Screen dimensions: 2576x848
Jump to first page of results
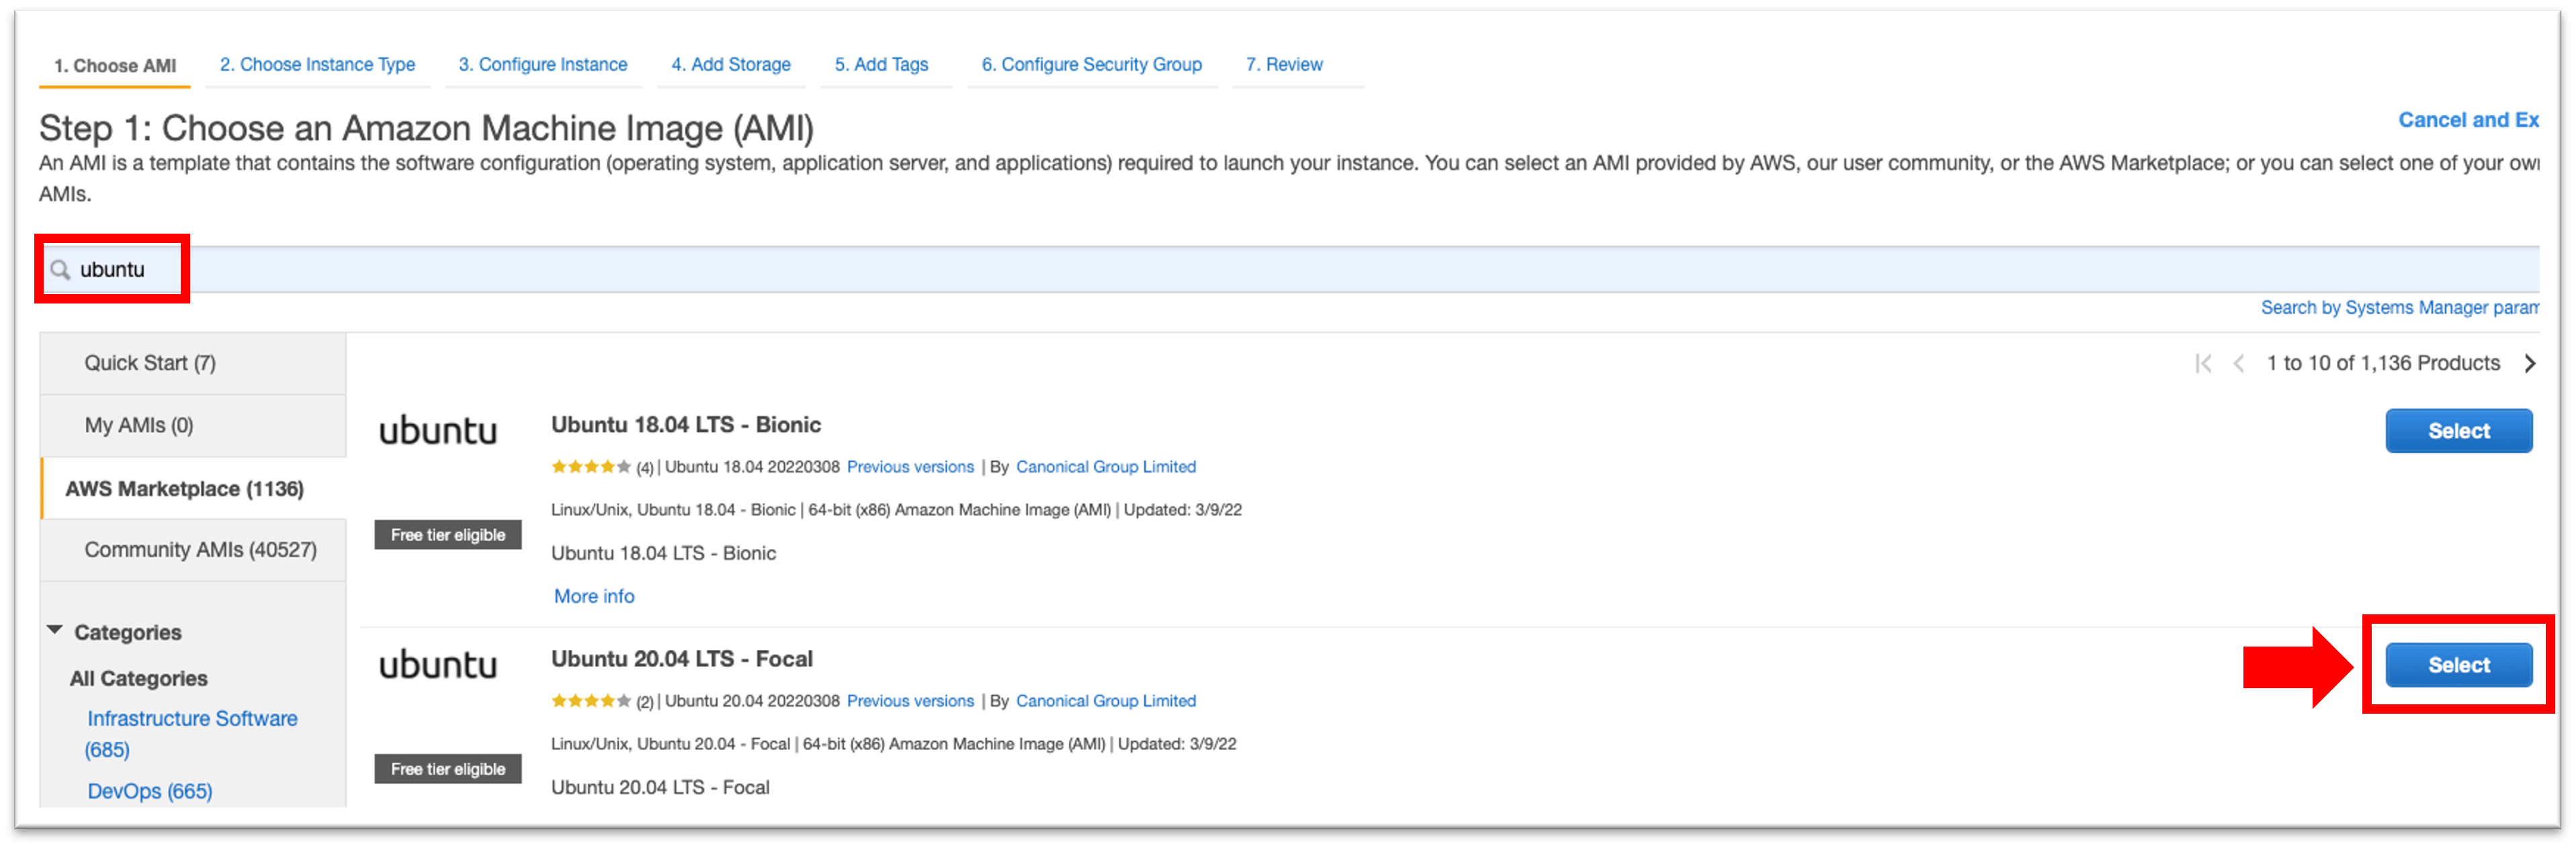(2202, 363)
